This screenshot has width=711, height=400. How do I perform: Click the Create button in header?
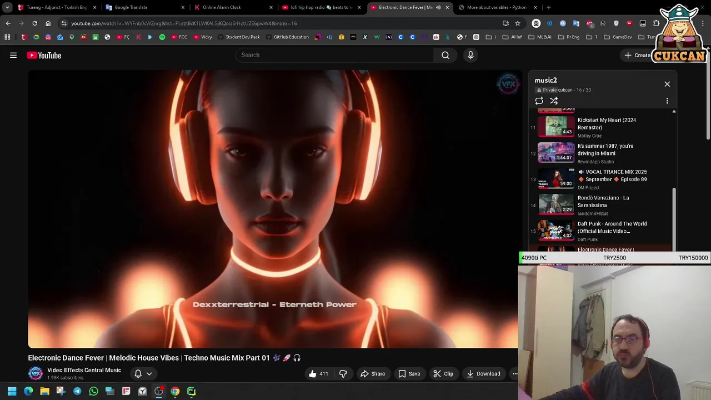(637, 55)
